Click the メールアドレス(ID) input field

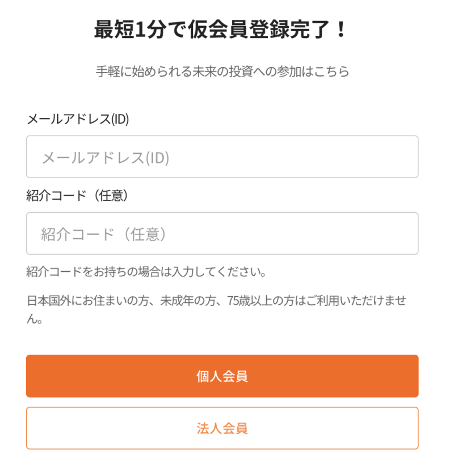point(222,157)
